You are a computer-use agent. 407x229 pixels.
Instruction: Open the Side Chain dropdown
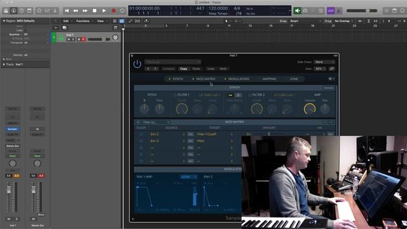[x=324, y=62]
